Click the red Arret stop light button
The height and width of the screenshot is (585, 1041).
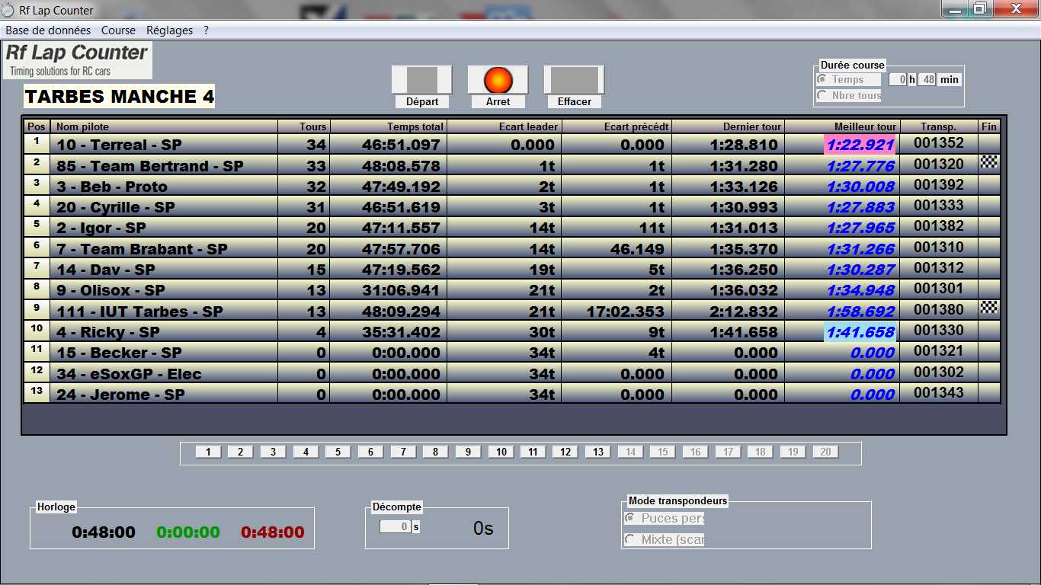[498, 80]
